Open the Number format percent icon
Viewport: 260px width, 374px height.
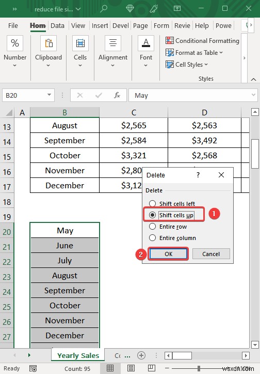pos(15,43)
